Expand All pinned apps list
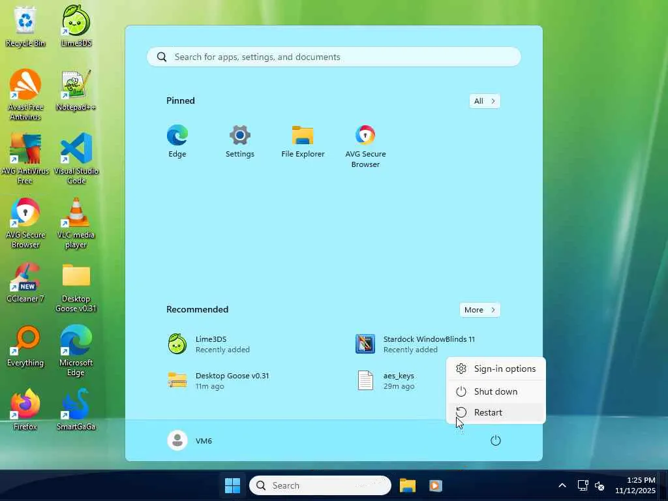668x501 pixels. 485,101
